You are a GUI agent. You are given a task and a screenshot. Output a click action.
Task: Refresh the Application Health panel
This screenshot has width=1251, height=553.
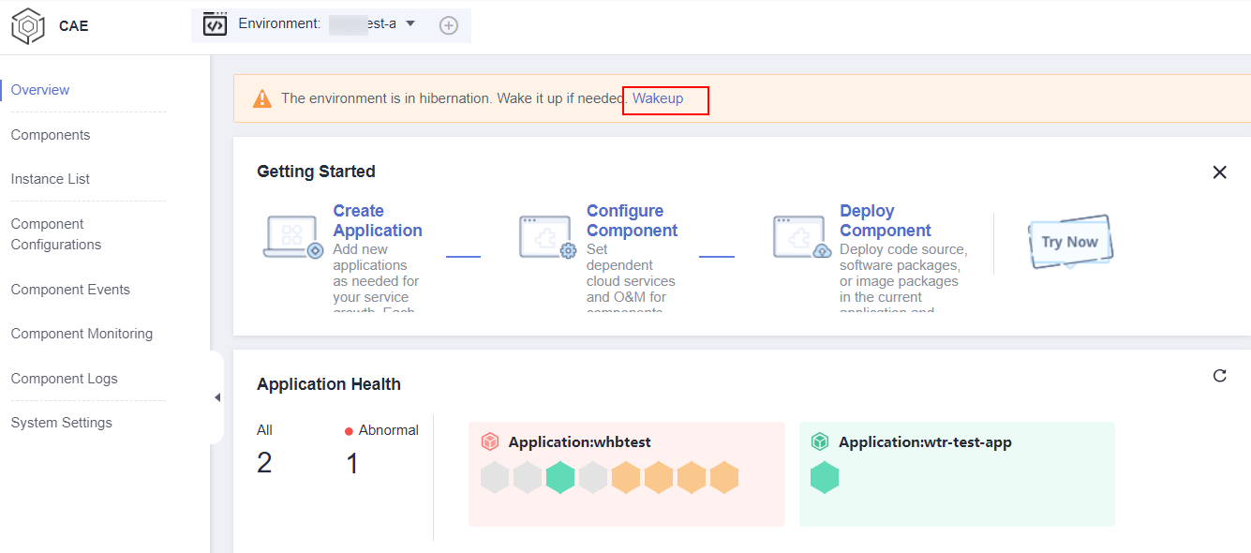(x=1219, y=376)
